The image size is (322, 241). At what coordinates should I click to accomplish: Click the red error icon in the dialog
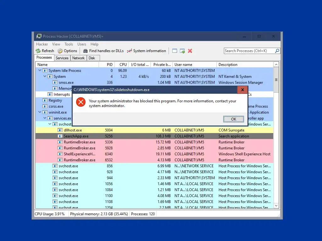point(81,102)
